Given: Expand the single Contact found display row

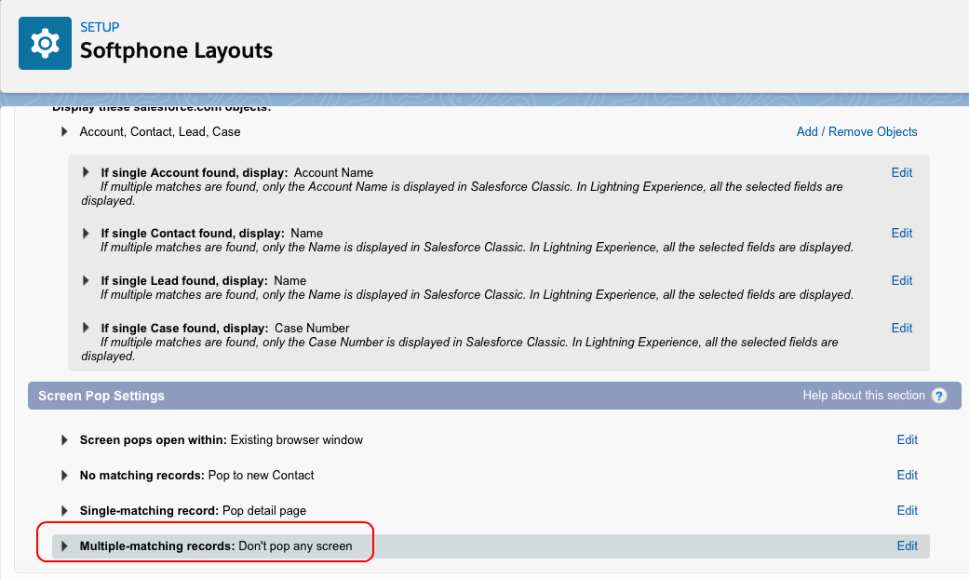Looking at the screenshot, I should point(86,233).
